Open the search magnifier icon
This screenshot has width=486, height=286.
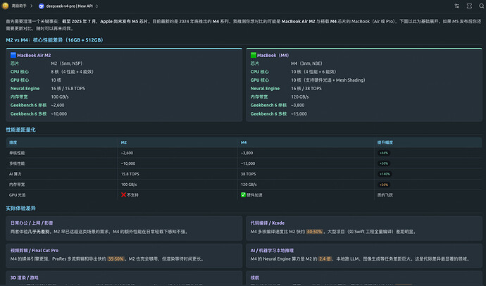(x=481, y=6)
